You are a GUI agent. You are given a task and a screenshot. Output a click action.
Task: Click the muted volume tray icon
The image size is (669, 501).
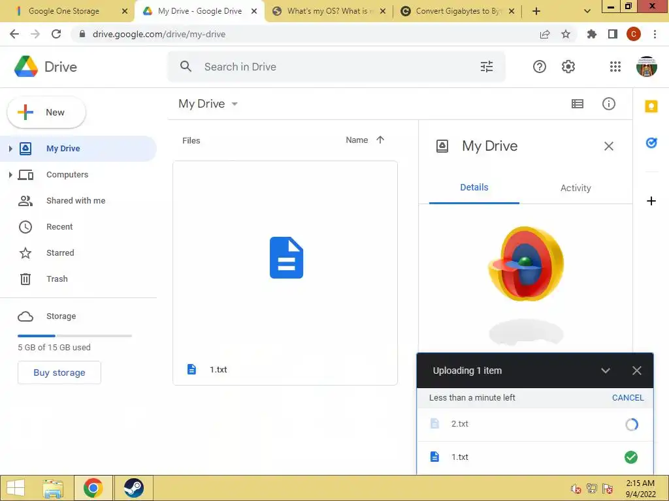coord(576,489)
